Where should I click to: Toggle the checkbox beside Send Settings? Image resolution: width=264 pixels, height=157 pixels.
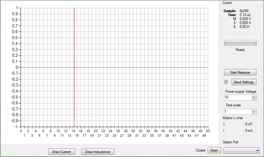(226, 82)
